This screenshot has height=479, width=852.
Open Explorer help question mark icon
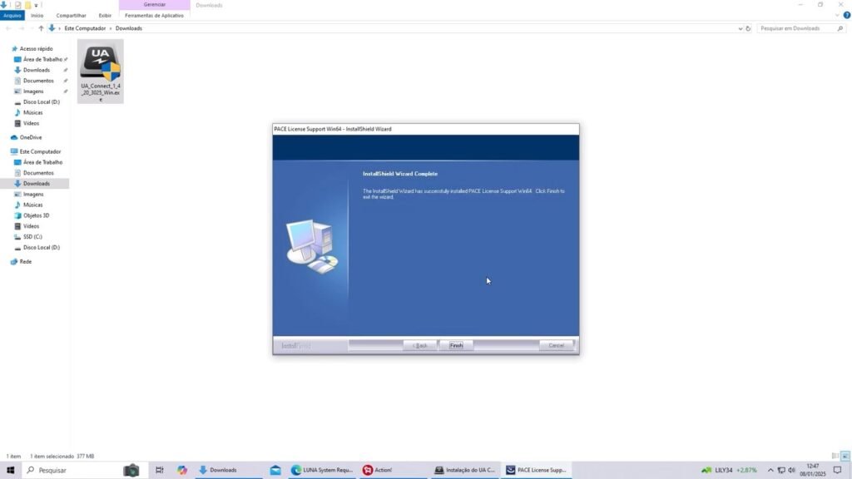pos(846,15)
